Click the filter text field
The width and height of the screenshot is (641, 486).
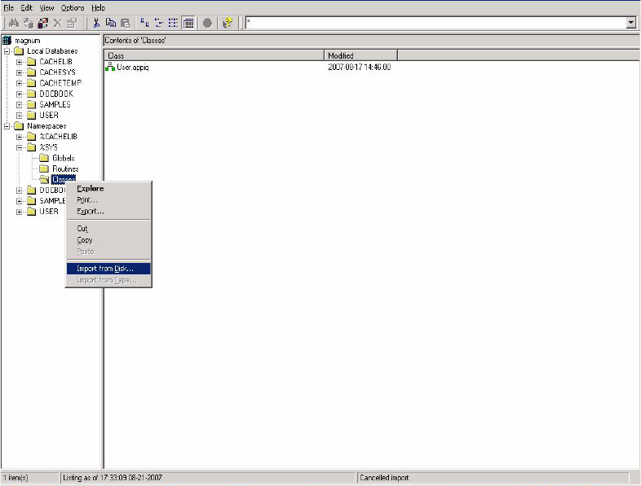[x=435, y=23]
